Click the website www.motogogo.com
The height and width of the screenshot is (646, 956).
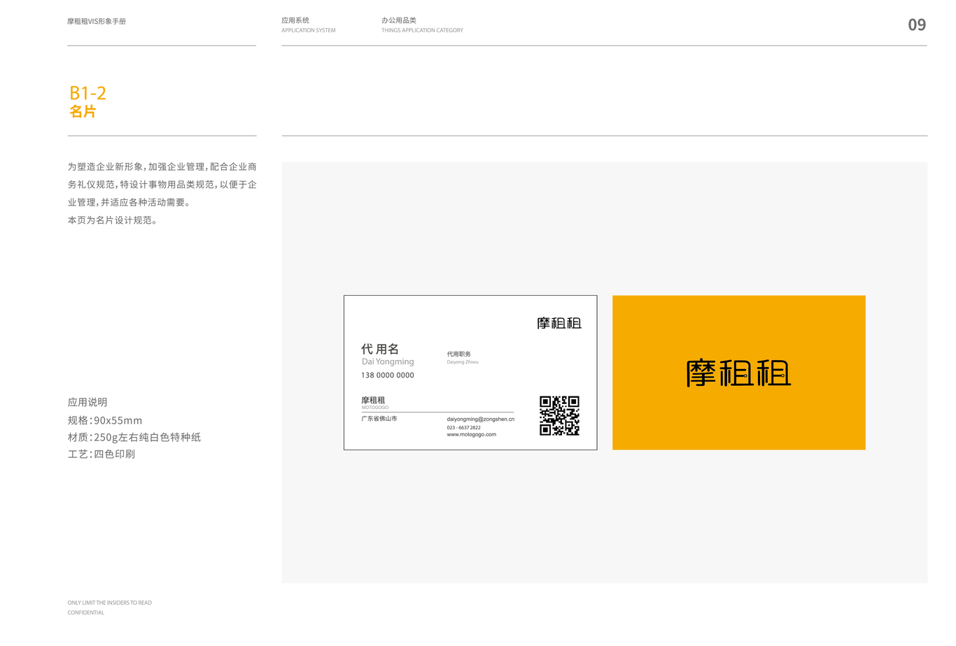[472, 434]
